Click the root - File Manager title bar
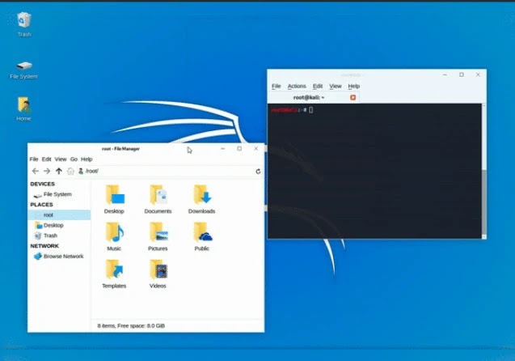 pyautogui.click(x=121, y=149)
